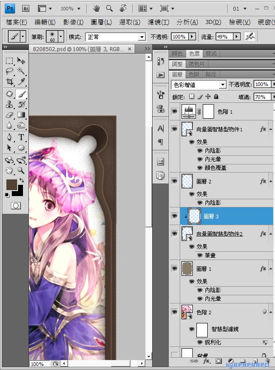The width and height of the screenshot is (275, 370).
Task: Toggle Quick Mask mode
Action: [x=15, y=206]
